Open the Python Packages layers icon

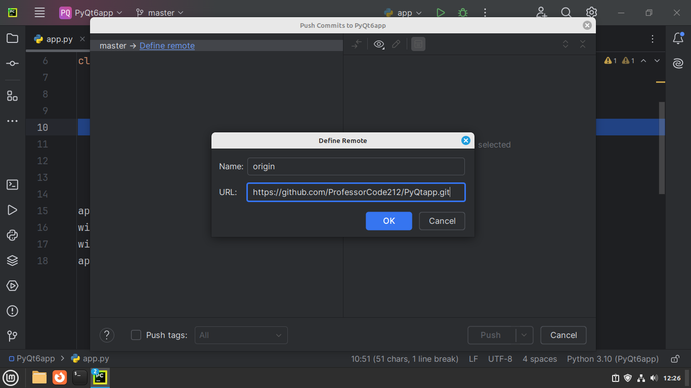(x=13, y=261)
